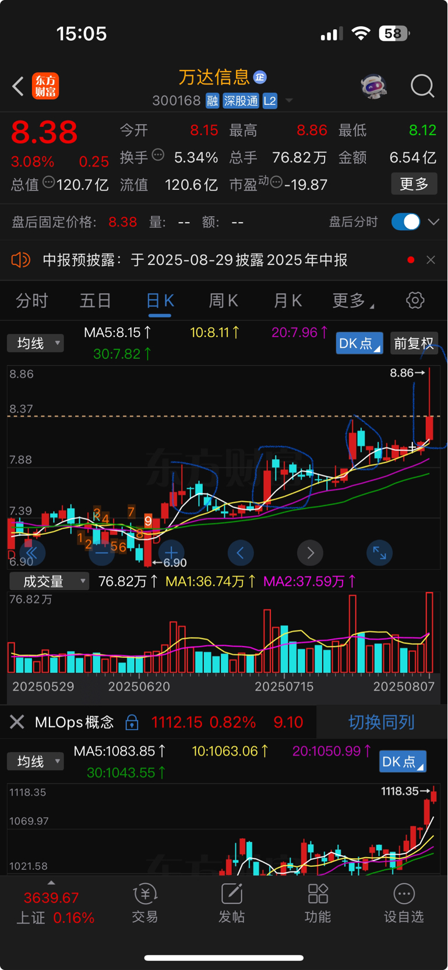
Task: Switch to the 分时 tab
Action: tap(32, 301)
